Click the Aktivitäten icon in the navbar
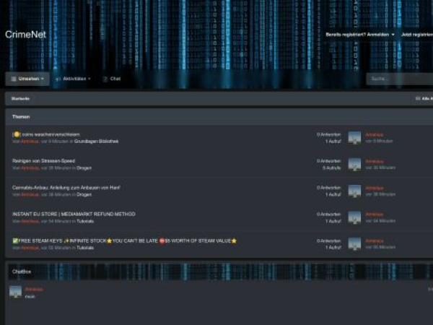The height and width of the screenshot is (325, 433). point(58,79)
